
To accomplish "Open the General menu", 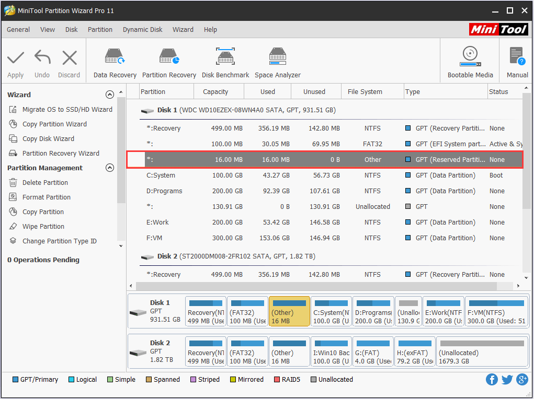I will 18,30.
